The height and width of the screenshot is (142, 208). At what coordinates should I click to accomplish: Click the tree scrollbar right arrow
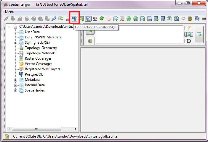click(x=76, y=129)
